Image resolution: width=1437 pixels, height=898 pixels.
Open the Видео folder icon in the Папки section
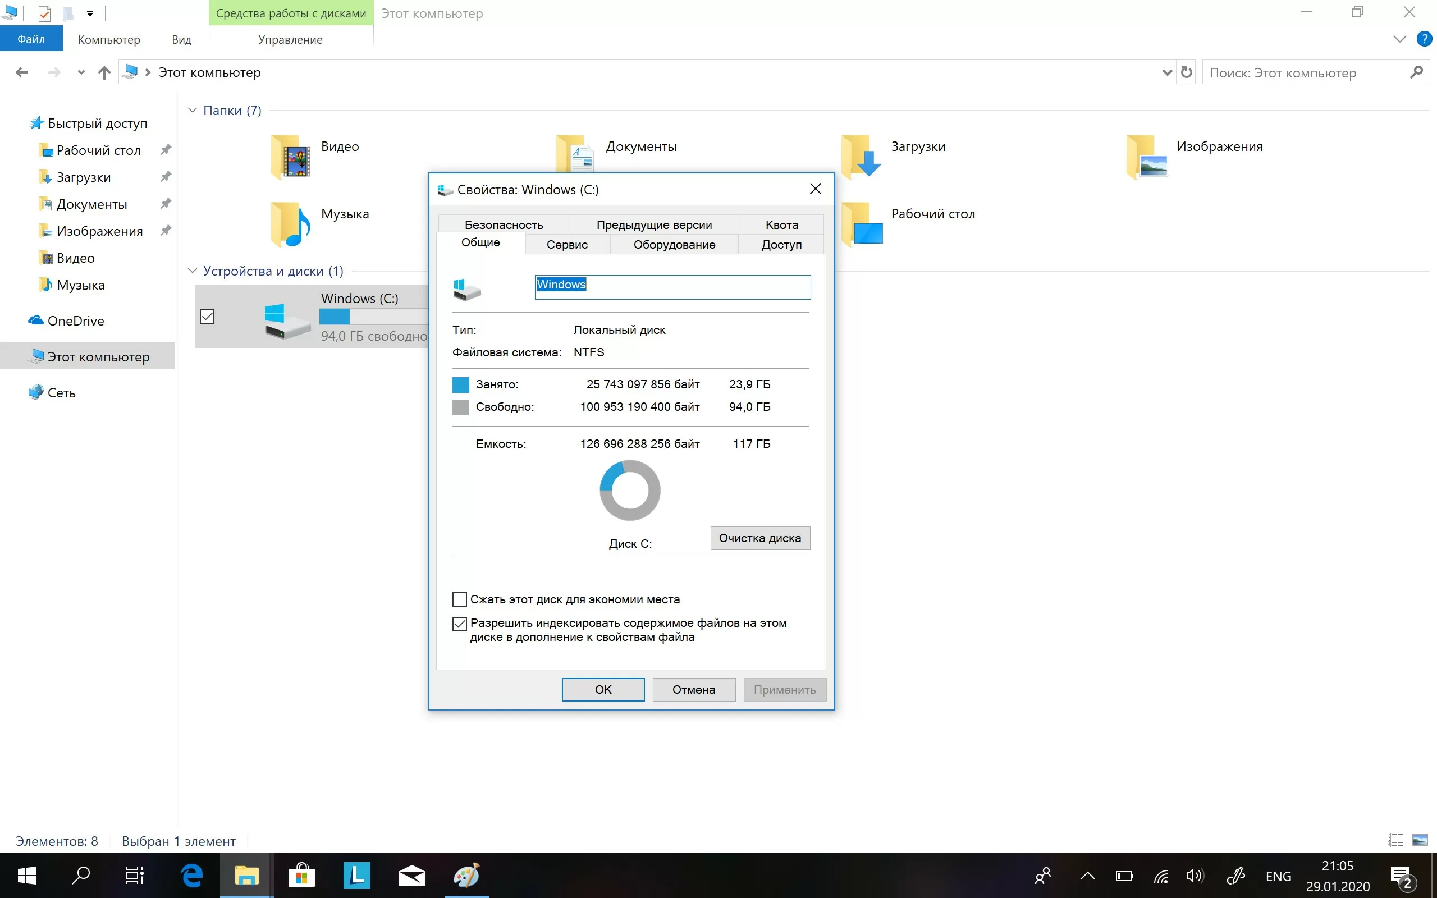tap(290, 157)
